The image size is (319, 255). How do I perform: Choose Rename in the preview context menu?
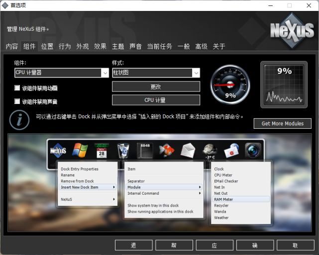88,175
